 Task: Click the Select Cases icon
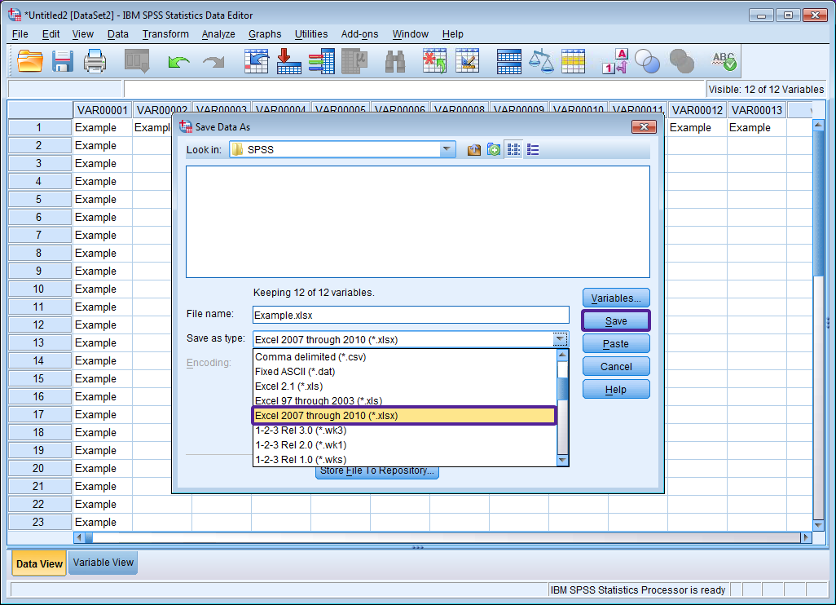(573, 61)
